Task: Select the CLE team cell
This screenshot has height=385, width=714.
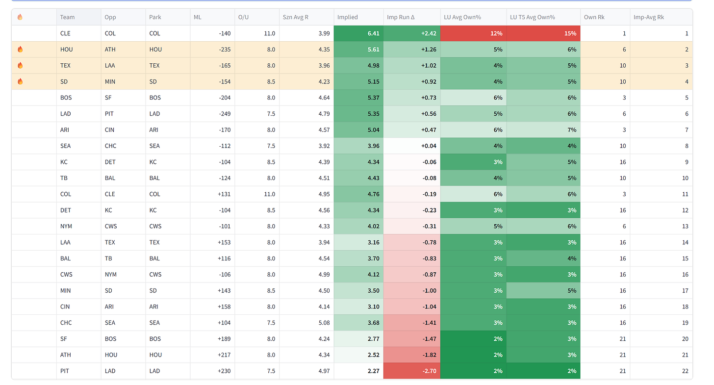Action: pos(78,33)
